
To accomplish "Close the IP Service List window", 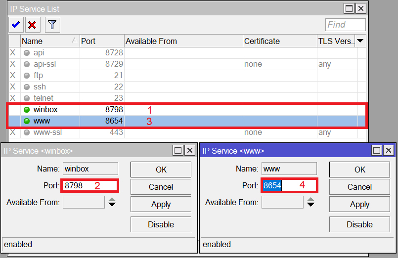I will tap(361, 8).
